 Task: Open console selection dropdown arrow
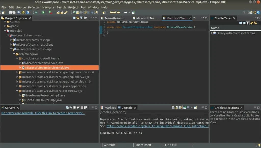point(192,107)
